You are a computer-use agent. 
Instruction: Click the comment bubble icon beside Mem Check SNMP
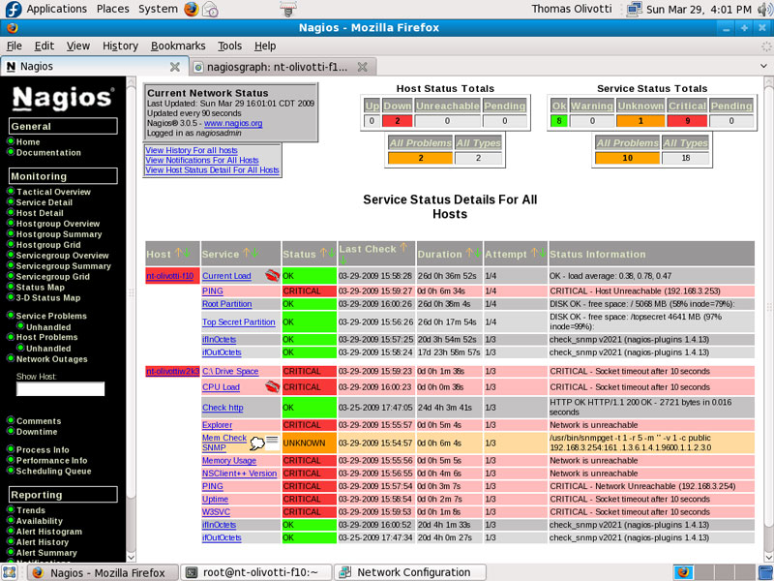pos(256,443)
